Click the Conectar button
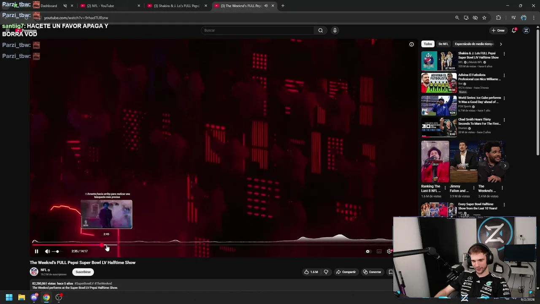 [x=372, y=272]
